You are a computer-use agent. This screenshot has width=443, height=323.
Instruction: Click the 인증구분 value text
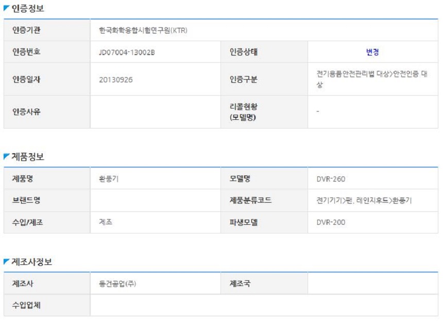[x=372, y=79]
